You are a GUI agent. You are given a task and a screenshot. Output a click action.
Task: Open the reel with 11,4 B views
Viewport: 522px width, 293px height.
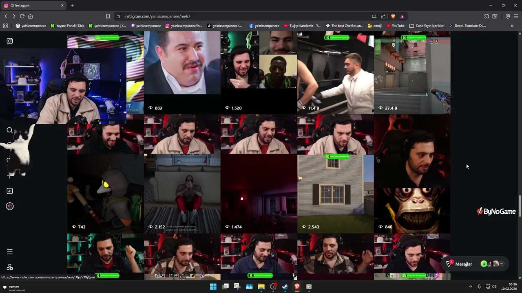click(x=335, y=72)
